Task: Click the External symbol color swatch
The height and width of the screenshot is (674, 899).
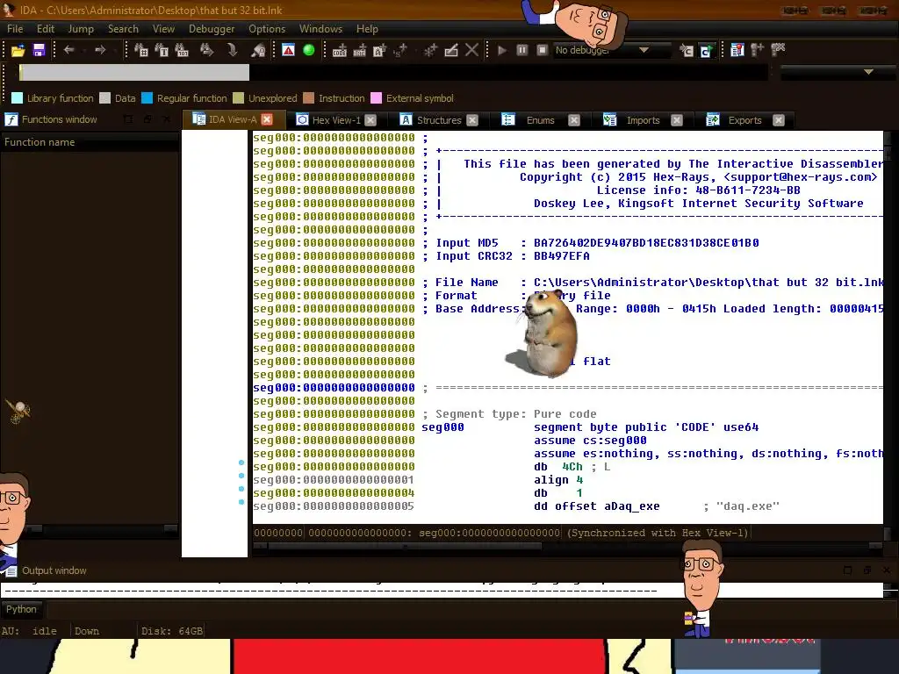Action: click(376, 98)
